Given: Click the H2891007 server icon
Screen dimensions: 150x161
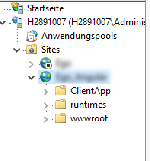Looking at the screenshot, I should pos(18,22).
